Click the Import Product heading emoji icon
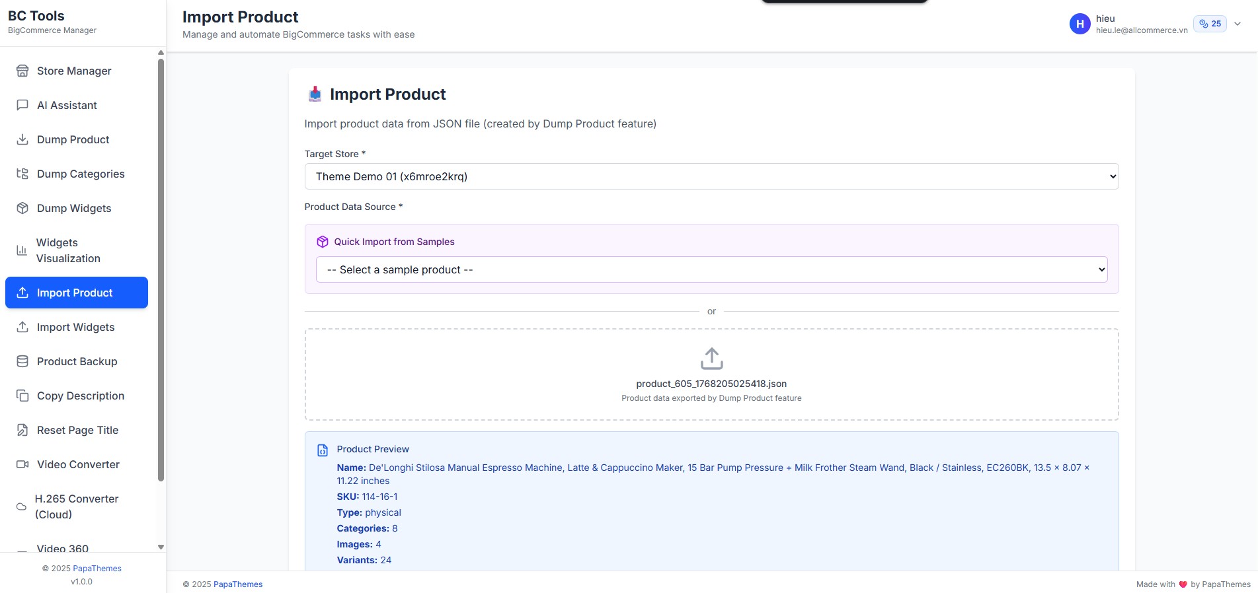 click(315, 94)
